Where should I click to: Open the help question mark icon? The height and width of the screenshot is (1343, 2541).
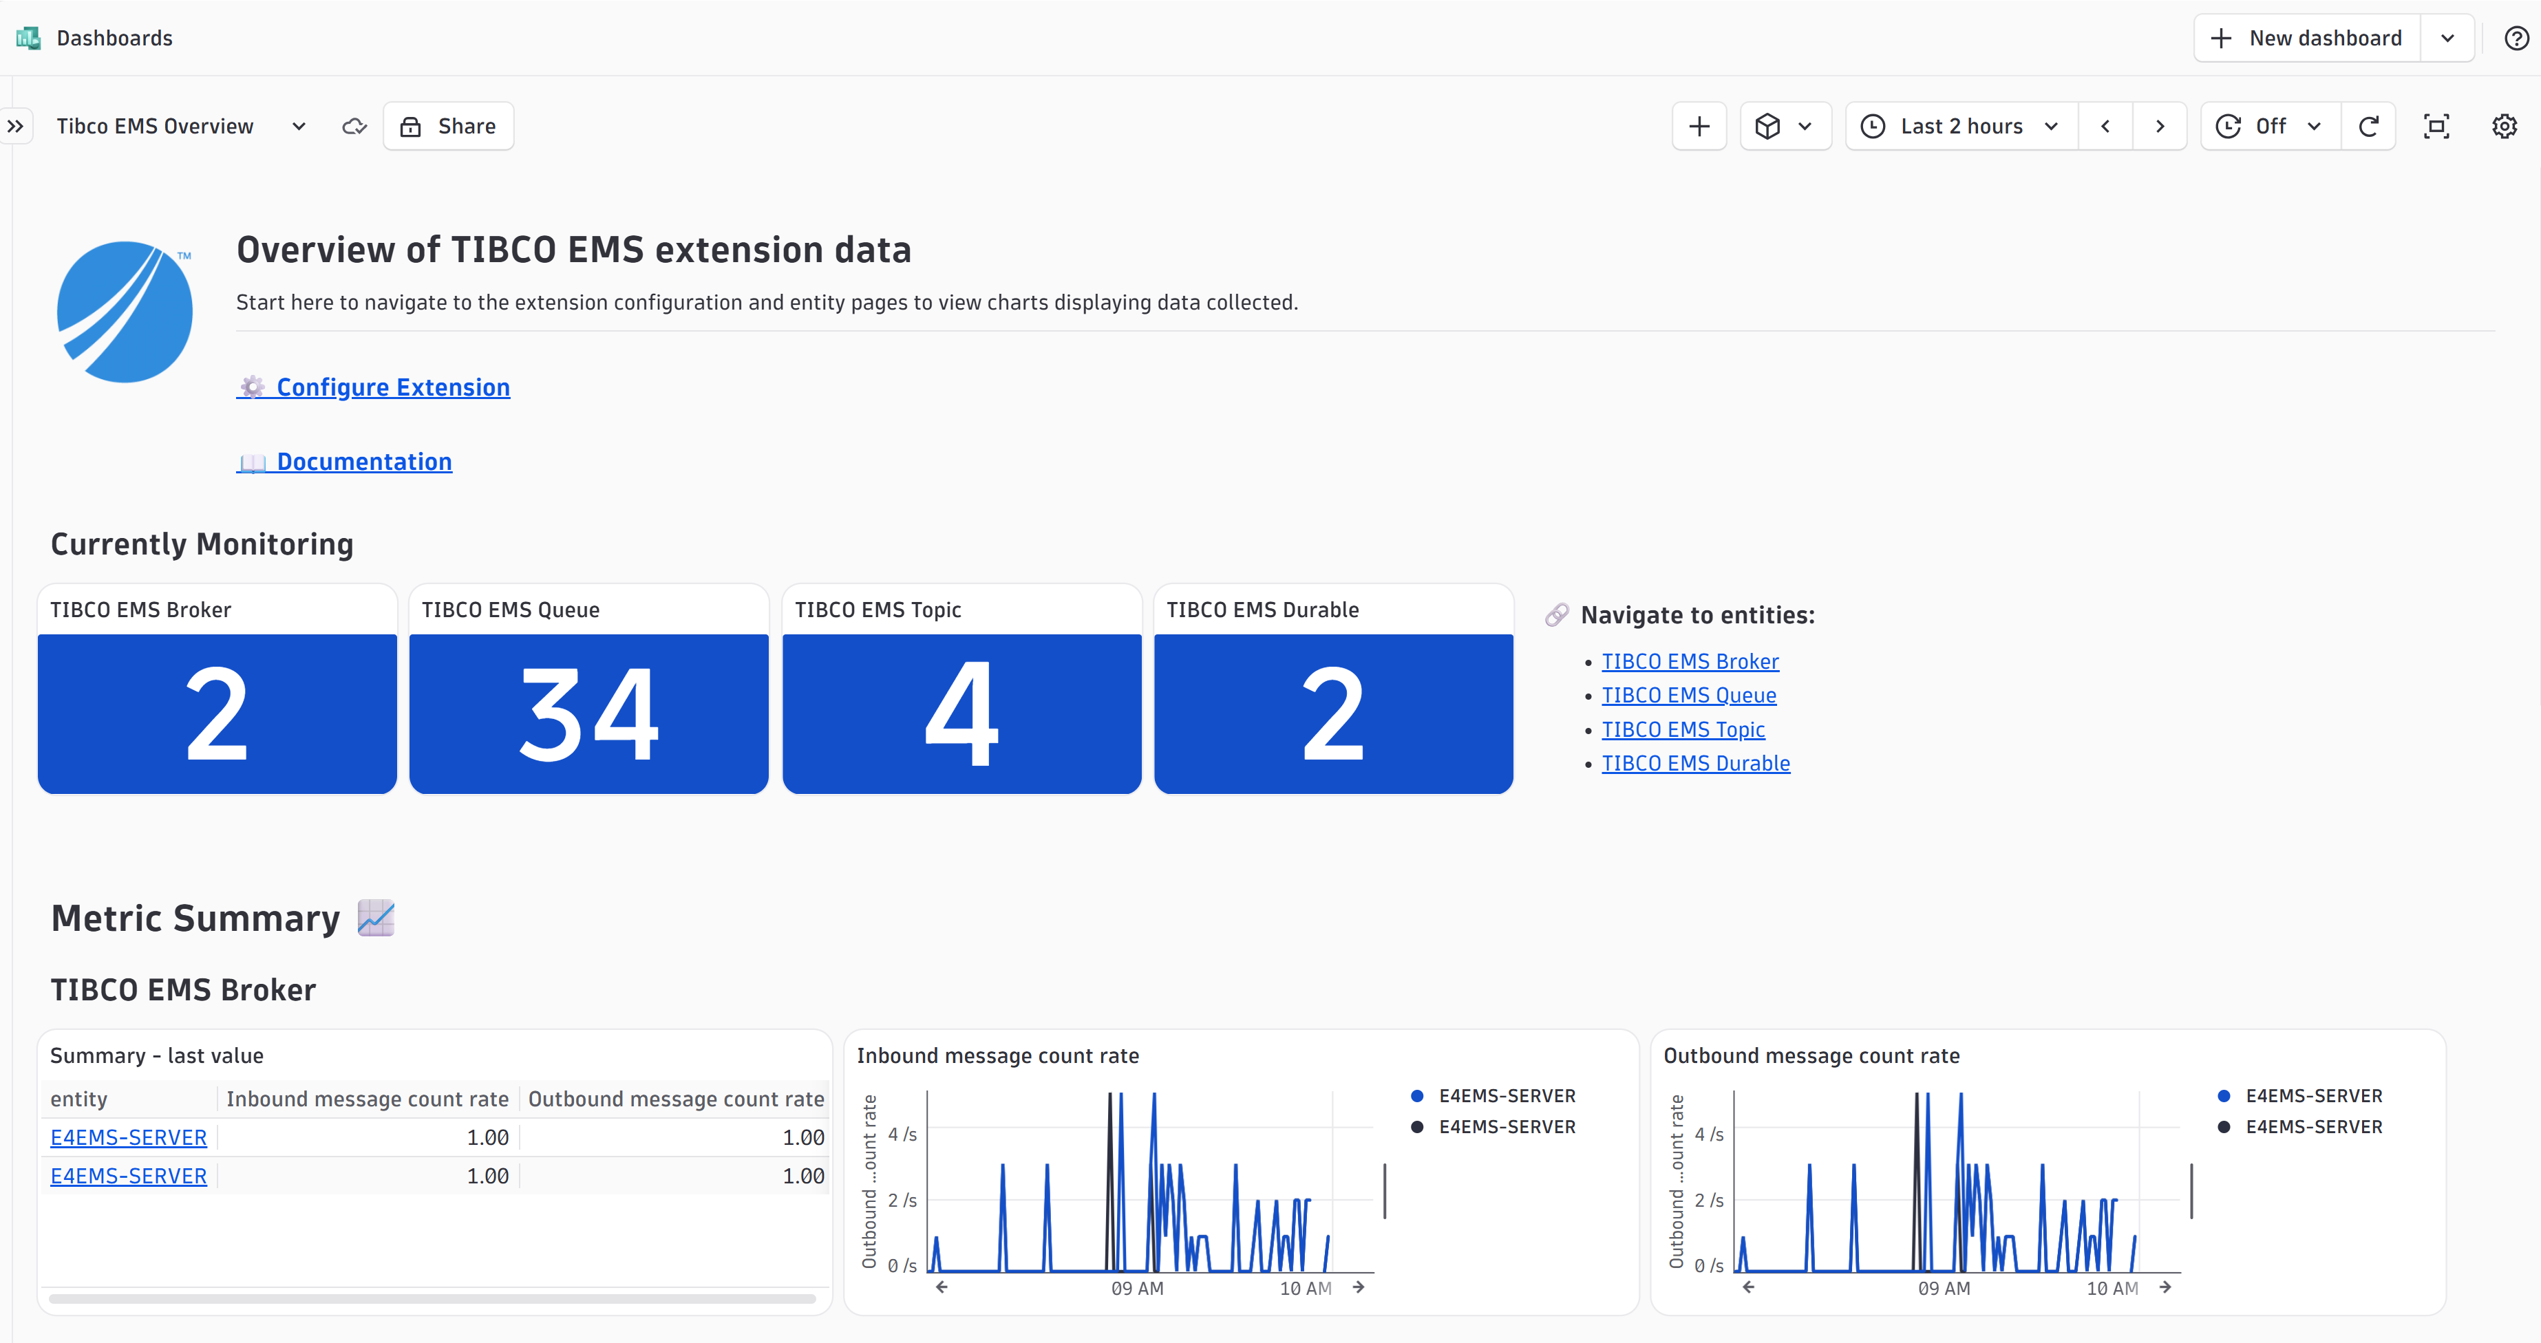pos(2516,37)
